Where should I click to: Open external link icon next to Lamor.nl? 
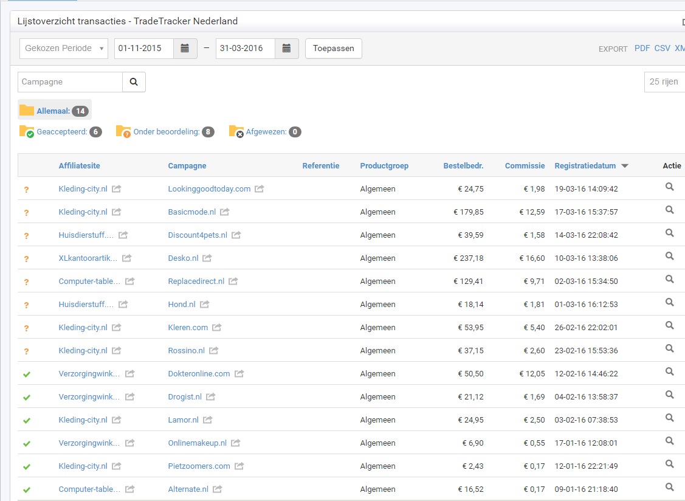(x=207, y=420)
